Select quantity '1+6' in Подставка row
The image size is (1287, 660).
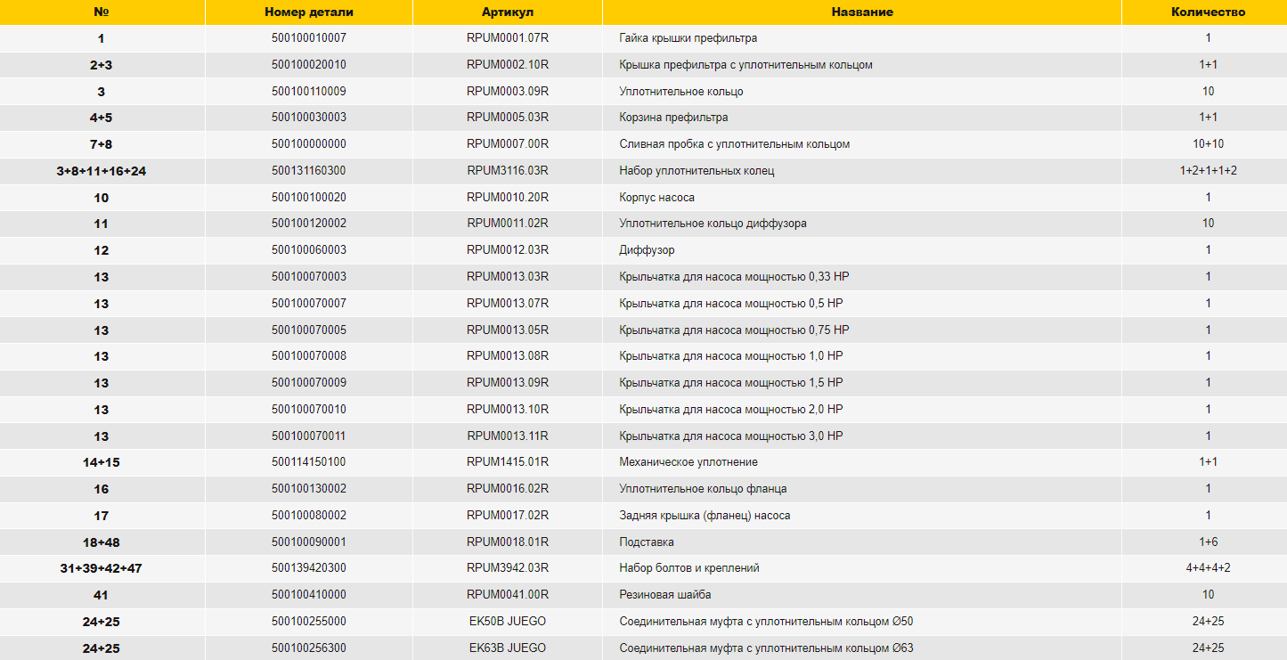tap(1209, 542)
